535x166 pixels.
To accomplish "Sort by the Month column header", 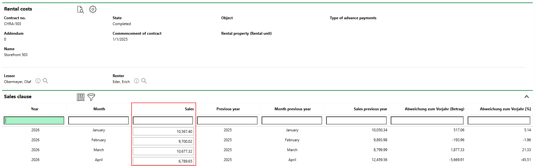I will tap(99, 109).
